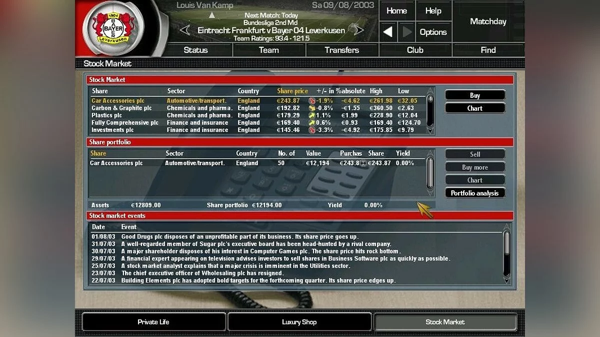The height and width of the screenshot is (337, 600).
Task: Click the up triangle under manager name
Action: (x=212, y=15)
